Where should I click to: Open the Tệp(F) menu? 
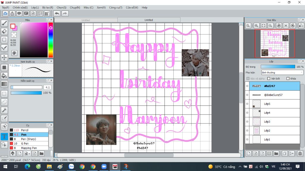[x=5, y=7]
